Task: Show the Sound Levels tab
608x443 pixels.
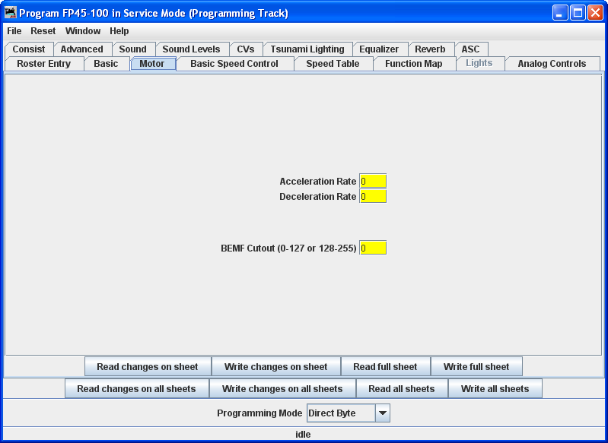Action: pyautogui.click(x=191, y=49)
